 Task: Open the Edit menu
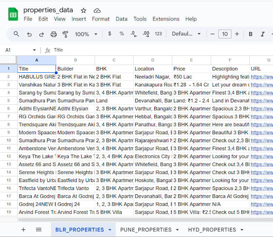[43, 19]
